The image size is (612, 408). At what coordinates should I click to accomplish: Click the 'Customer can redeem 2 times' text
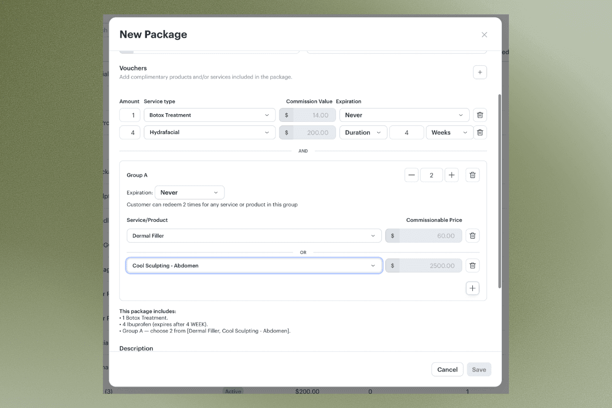click(212, 205)
